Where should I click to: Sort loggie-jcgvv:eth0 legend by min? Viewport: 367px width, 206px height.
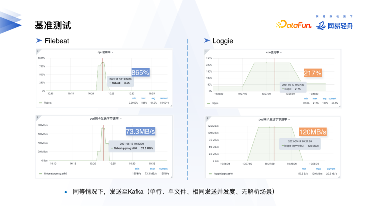pyautogui.click(x=304, y=169)
